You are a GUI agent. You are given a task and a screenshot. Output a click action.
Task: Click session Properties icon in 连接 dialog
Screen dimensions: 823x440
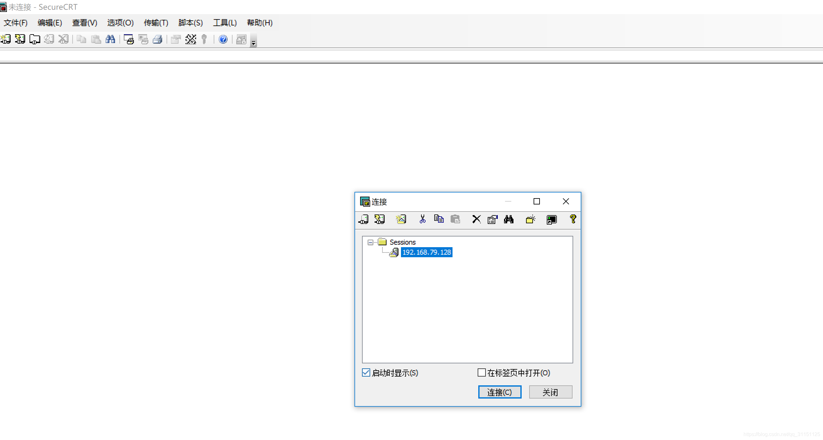492,219
